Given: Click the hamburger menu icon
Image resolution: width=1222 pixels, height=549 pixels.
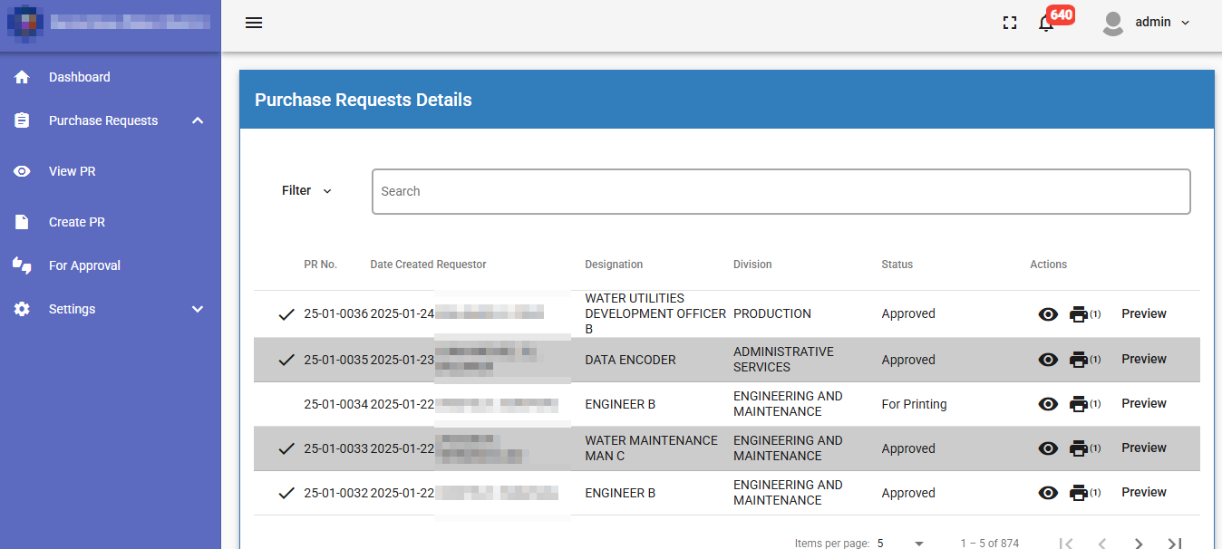Looking at the screenshot, I should click(x=254, y=24).
